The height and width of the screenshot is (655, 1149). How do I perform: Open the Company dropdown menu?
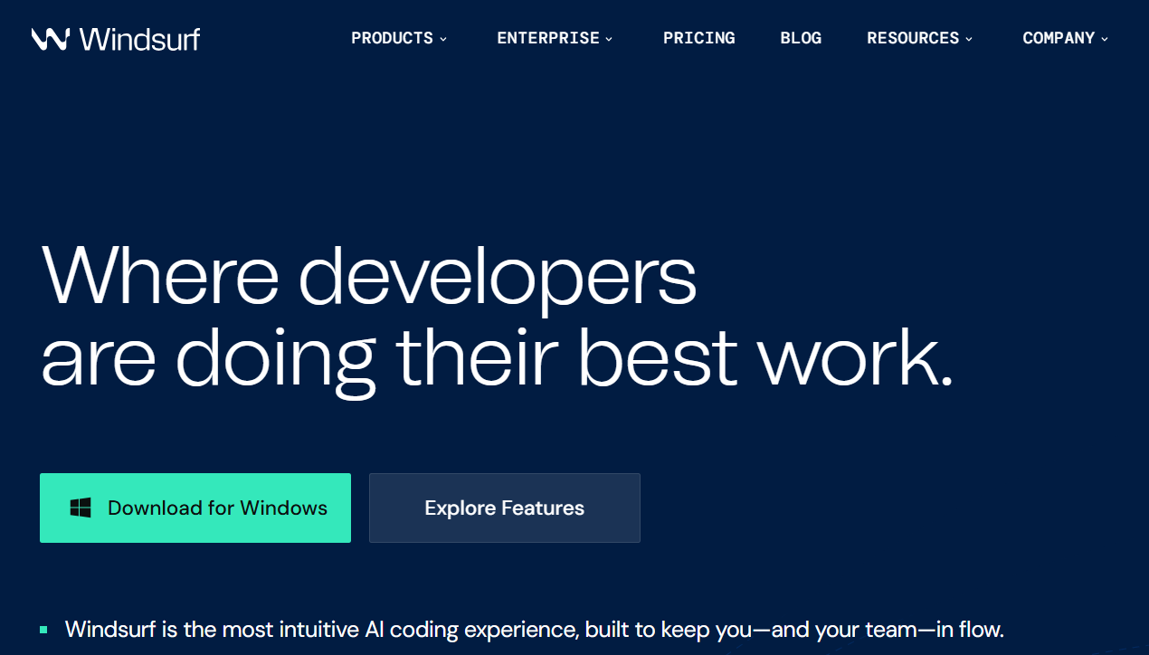tap(1065, 38)
